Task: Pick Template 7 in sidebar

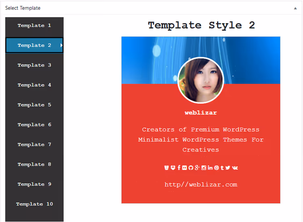Action: 34,144
